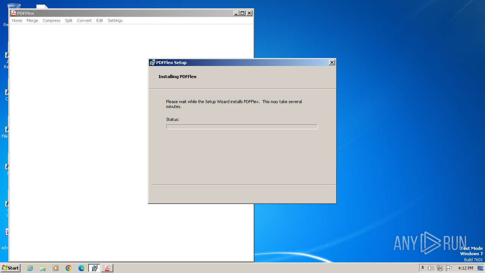Open the Split menu in PDFFlex
This screenshot has height=273, width=485.
click(69, 20)
